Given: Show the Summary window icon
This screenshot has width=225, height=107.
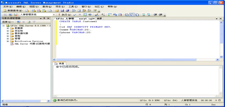Looking at the screenshot, I should pos(79,11).
